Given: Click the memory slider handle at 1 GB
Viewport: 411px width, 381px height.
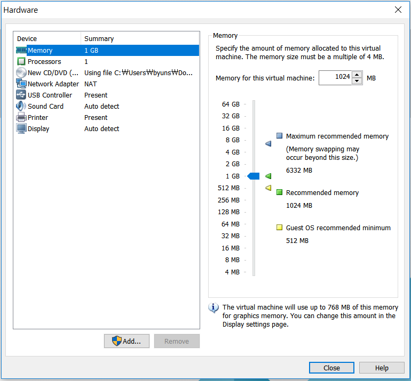Looking at the screenshot, I should (254, 176).
